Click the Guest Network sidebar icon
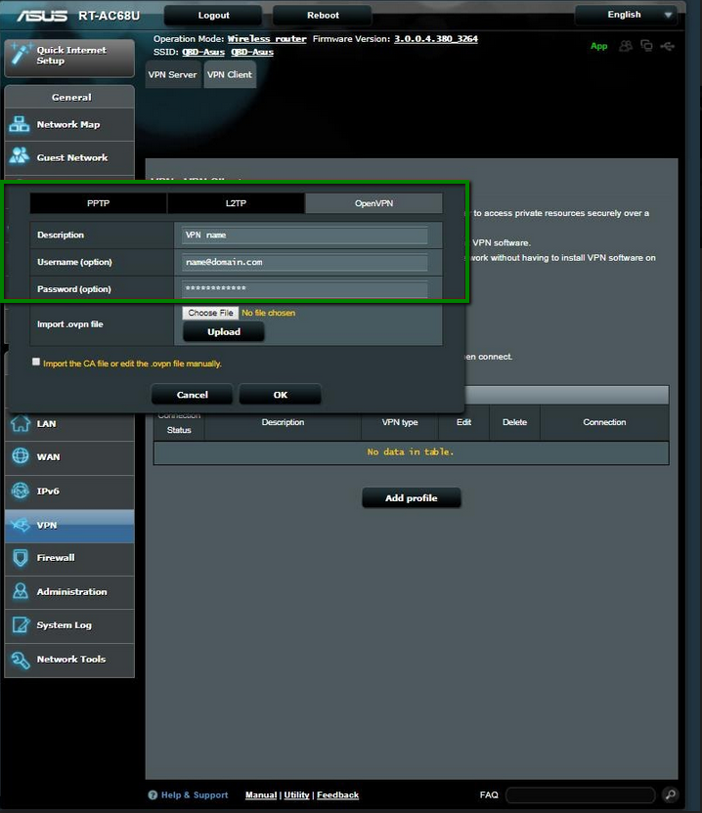 click(x=20, y=157)
